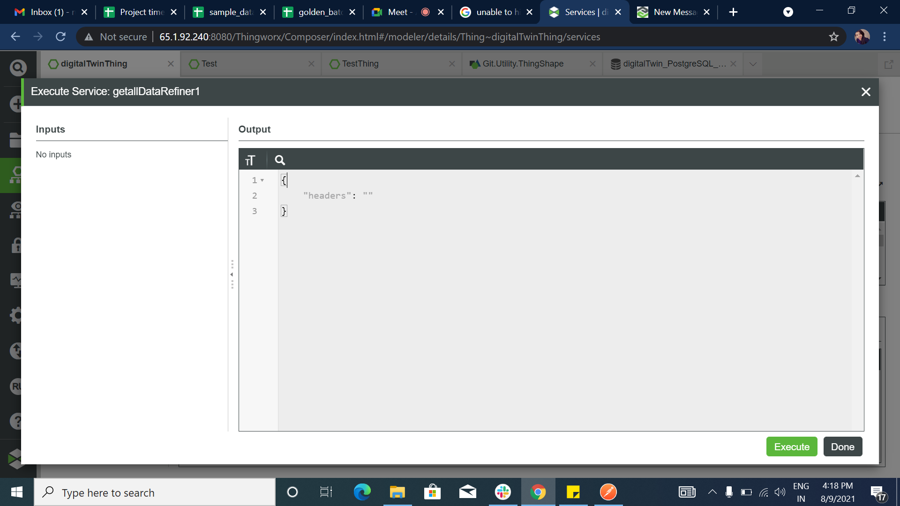Image resolution: width=900 pixels, height=506 pixels.
Task: Click the Execute button
Action: pyautogui.click(x=791, y=446)
